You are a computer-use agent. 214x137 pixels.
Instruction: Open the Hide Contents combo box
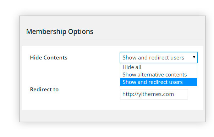pyautogui.click(x=159, y=57)
